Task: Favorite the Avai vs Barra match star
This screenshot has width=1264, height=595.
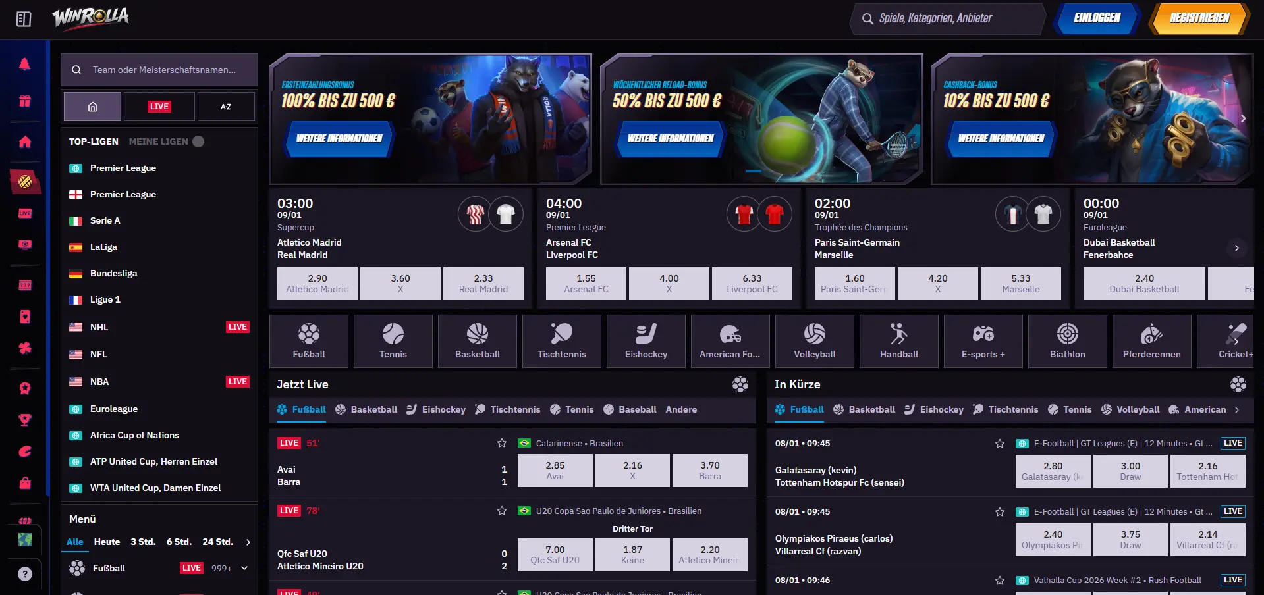Action: [x=502, y=443]
